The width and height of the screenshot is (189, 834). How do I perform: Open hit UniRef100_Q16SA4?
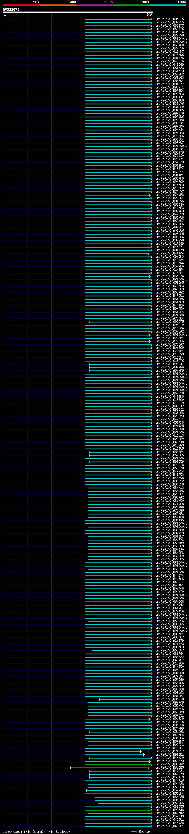point(169,328)
